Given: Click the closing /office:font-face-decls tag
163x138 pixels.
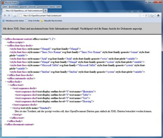Looking at the screenshot, I should (x=20, y=75).
